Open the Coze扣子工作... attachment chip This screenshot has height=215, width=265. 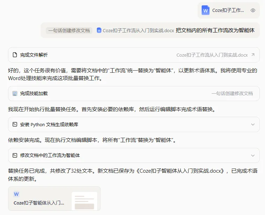229,10
